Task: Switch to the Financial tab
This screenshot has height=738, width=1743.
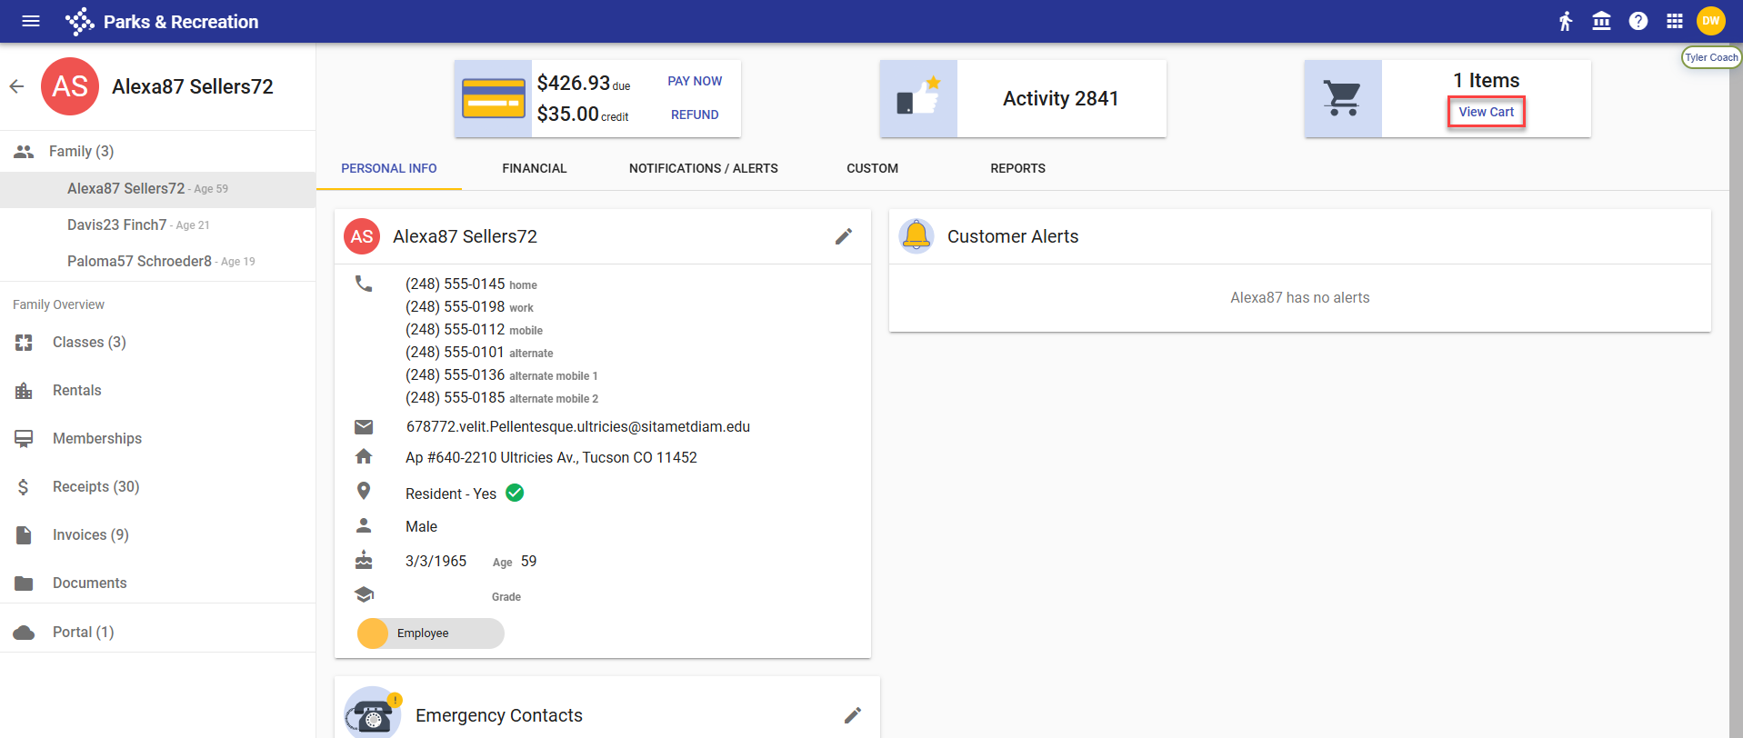Action: pos(534,168)
